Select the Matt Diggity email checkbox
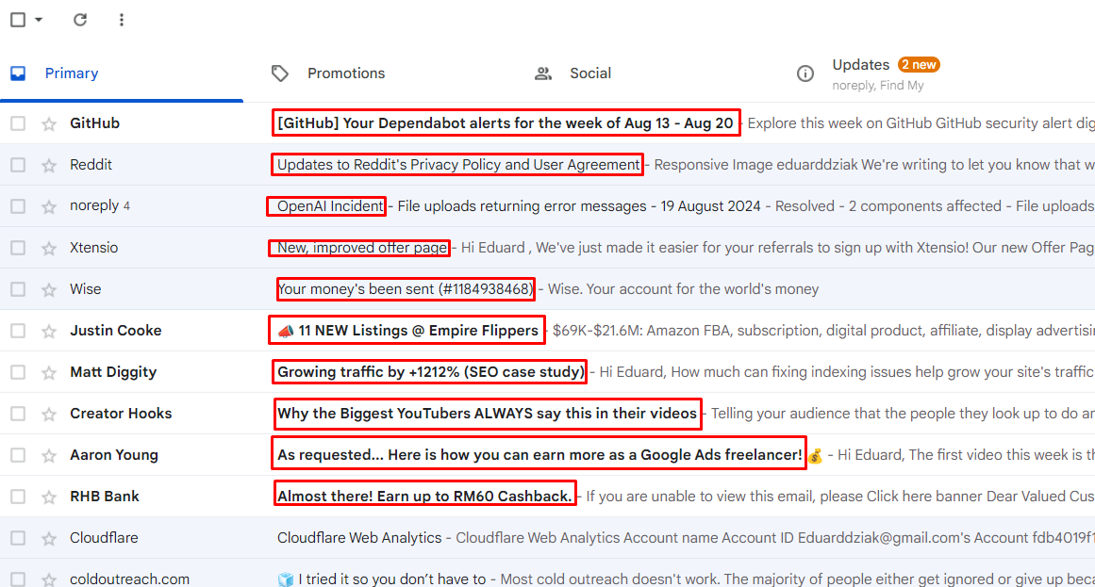This screenshot has height=587, width=1095. [18, 372]
